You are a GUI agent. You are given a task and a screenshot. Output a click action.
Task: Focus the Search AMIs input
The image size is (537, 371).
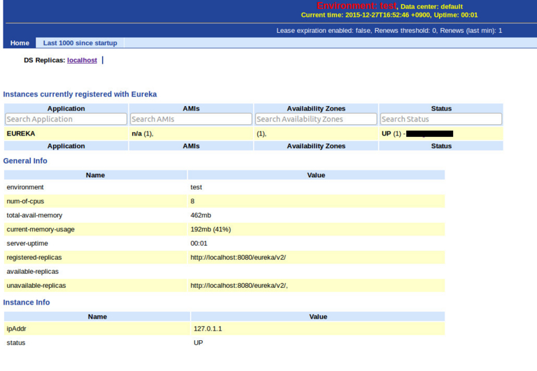click(191, 119)
